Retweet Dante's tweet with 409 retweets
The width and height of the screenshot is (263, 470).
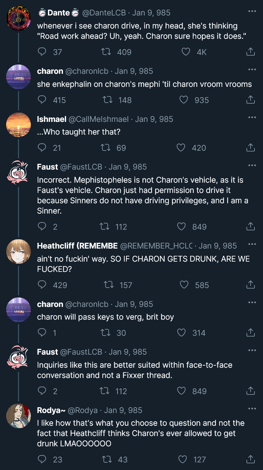(x=107, y=52)
